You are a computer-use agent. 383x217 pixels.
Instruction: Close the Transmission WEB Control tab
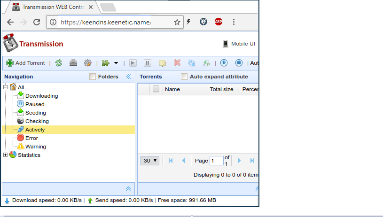pyautogui.click(x=91, y=7)
